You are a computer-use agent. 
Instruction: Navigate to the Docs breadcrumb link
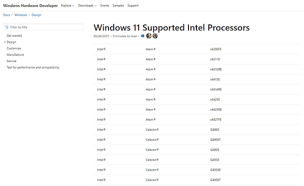6,15
